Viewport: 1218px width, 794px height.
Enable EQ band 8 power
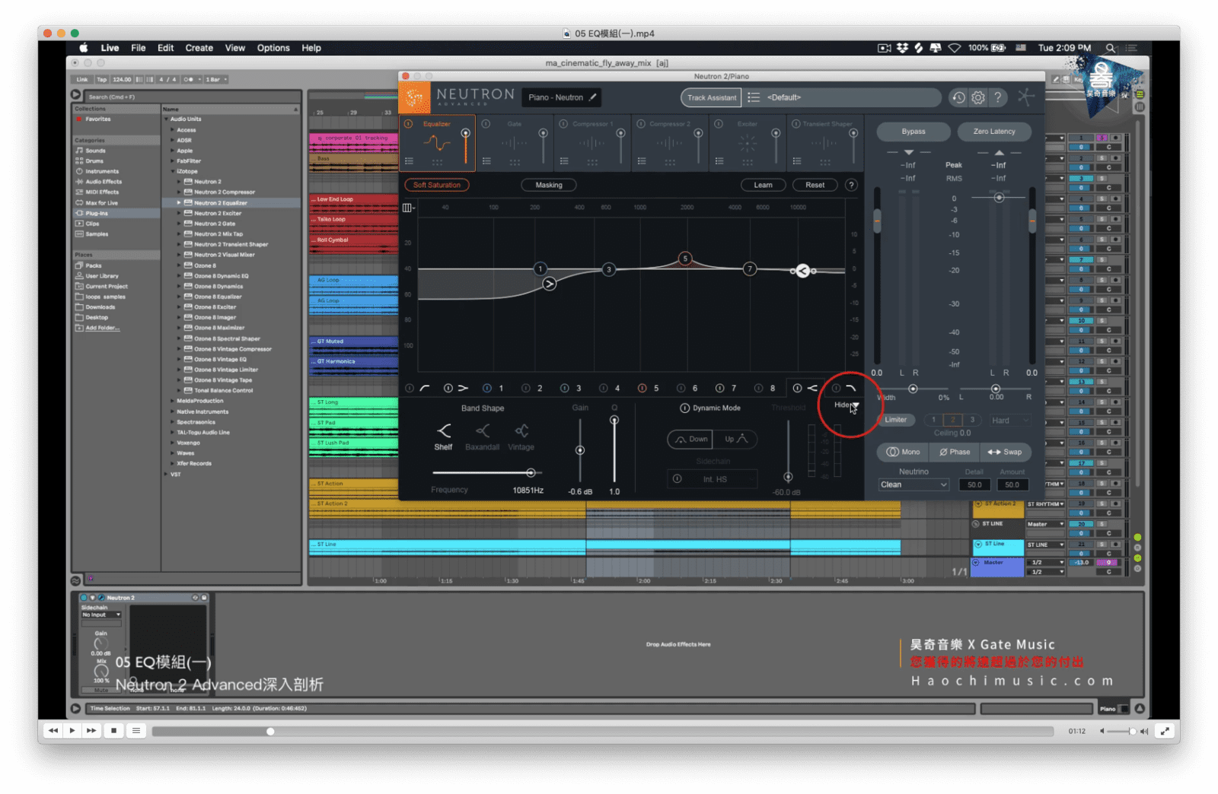click(758, 388)
